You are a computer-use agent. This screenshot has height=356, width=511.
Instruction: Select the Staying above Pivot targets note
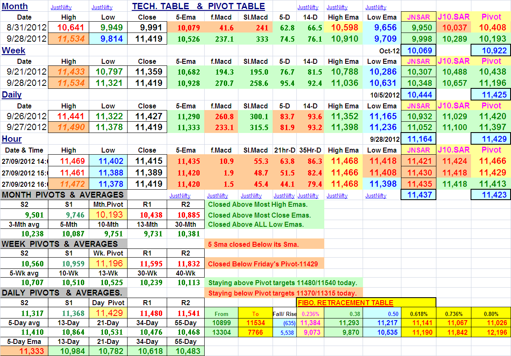tap(283, 283)
